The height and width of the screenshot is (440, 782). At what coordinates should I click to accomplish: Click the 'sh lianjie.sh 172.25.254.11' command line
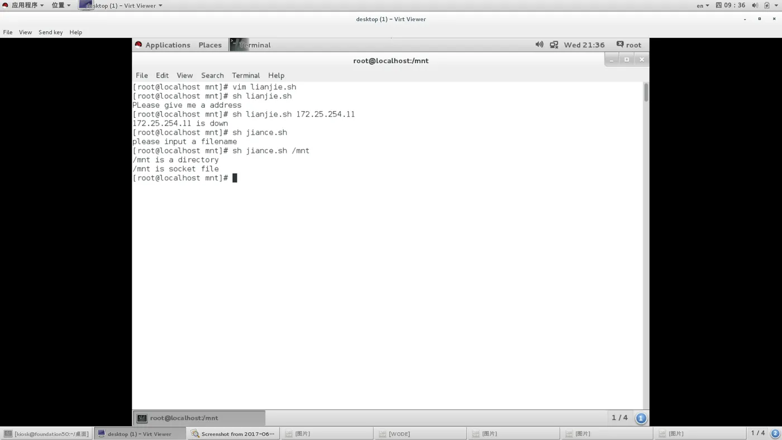click(x=294, y=114)
